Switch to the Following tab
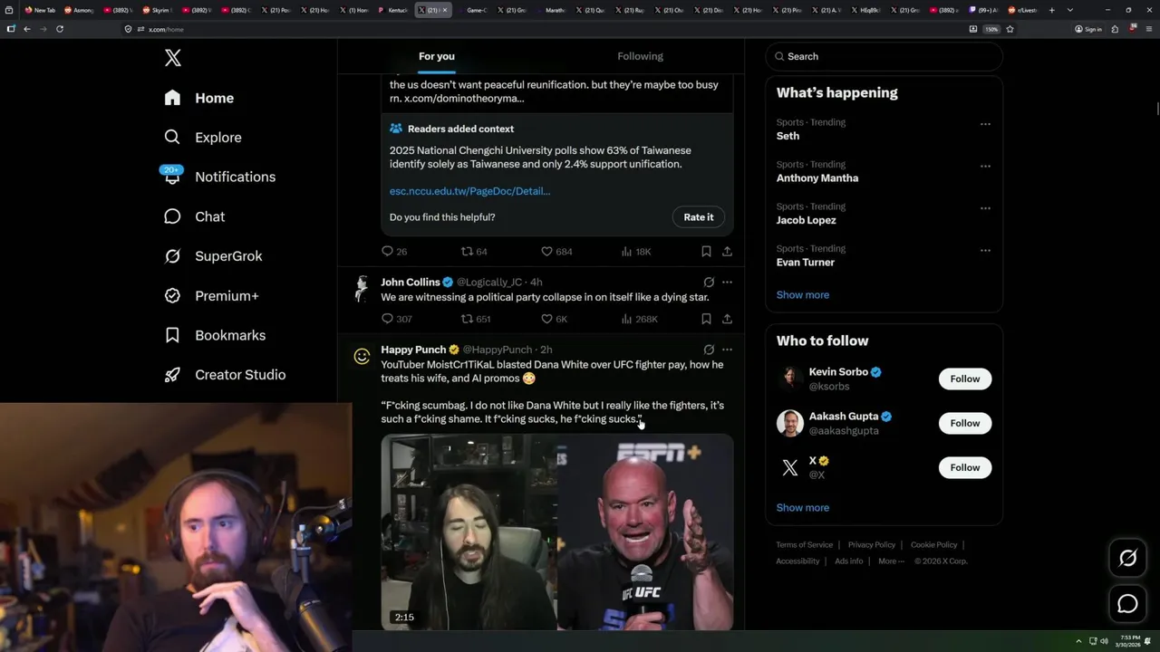Screen dimensions: 1160x652 640,56
